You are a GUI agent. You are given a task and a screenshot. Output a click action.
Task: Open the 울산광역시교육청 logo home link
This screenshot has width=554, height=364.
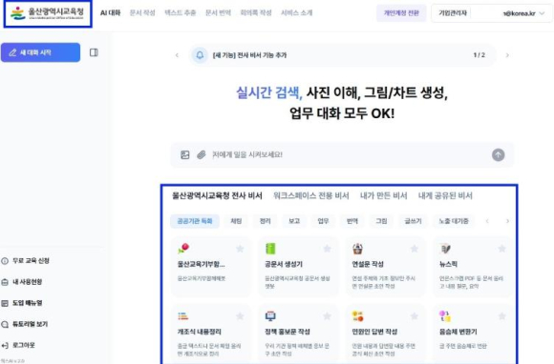[x=48, y=13]
